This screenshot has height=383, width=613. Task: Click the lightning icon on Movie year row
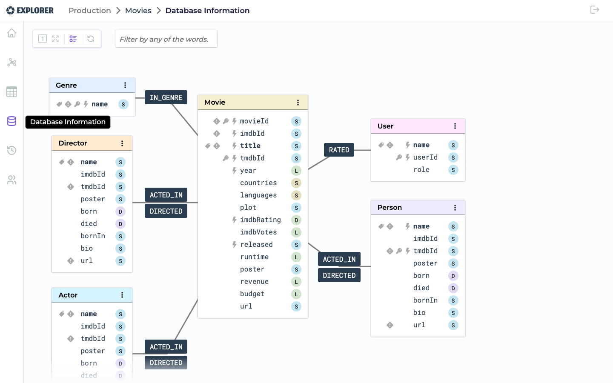tap(235, 171)
